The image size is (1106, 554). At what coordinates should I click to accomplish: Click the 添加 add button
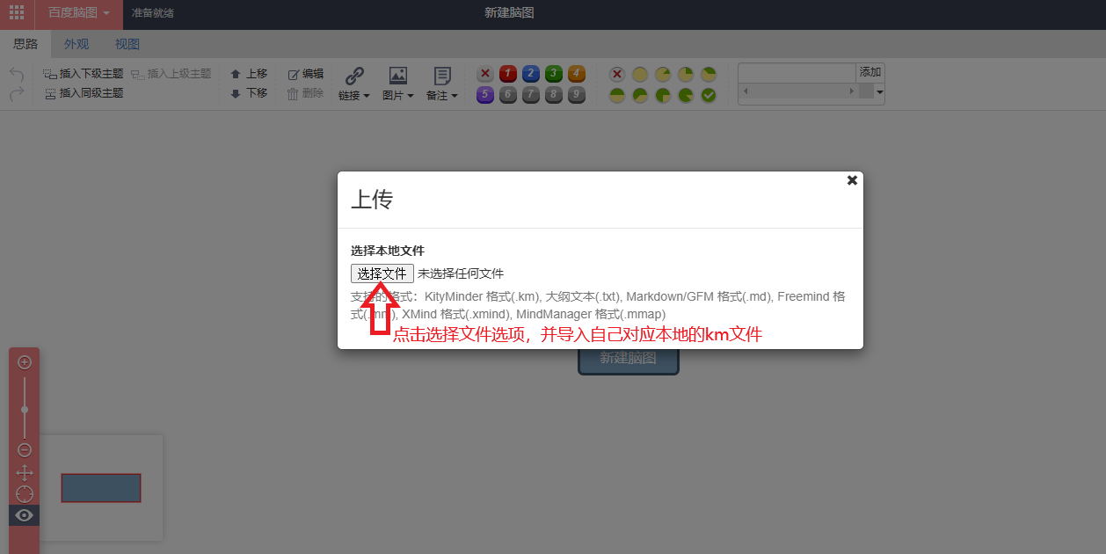point(869,72)
